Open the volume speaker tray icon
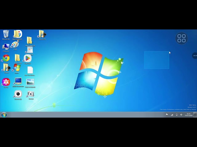The width and height of the screenshot is (197, 147). (181, 115)
